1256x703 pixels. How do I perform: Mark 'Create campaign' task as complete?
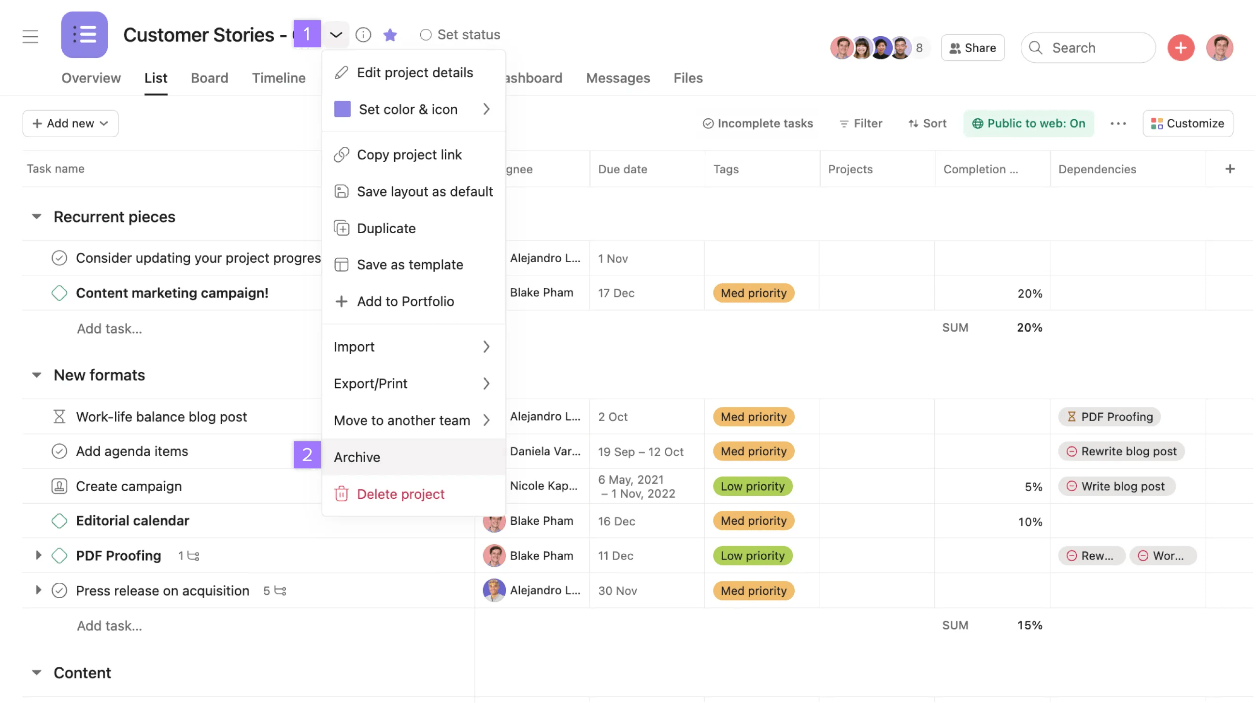[x=59, y=486]
